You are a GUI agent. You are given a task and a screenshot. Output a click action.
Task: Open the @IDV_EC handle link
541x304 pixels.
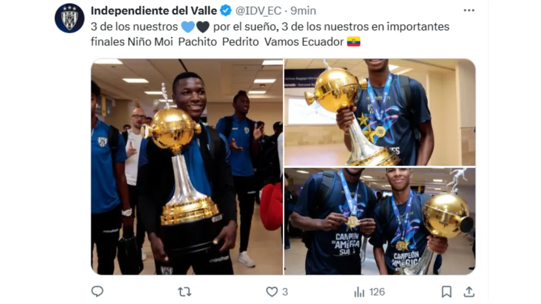[258, 11]
